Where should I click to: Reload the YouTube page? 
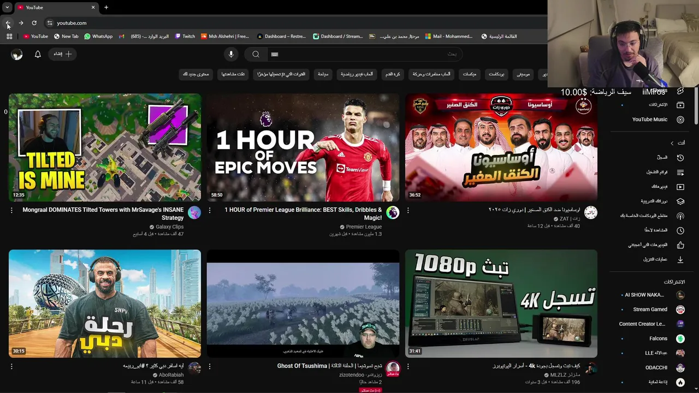[x=34, y=23]
